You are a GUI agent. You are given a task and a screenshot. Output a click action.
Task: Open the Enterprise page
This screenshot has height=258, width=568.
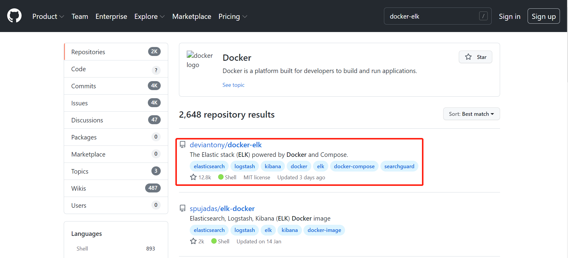[111, 16]
